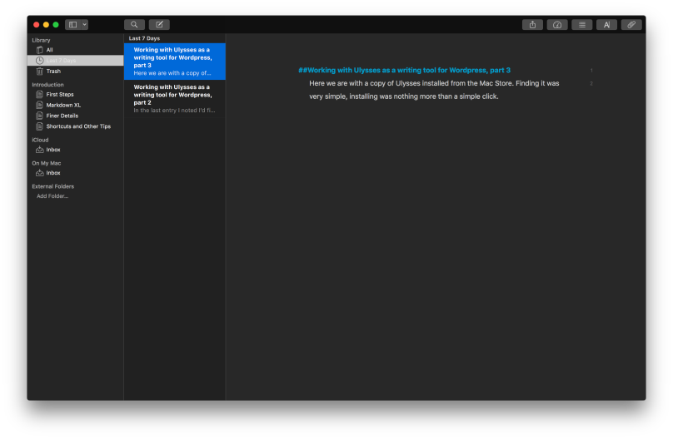Click the All group icon
Viewport: 673px width, 439px height.
point(39,50)
